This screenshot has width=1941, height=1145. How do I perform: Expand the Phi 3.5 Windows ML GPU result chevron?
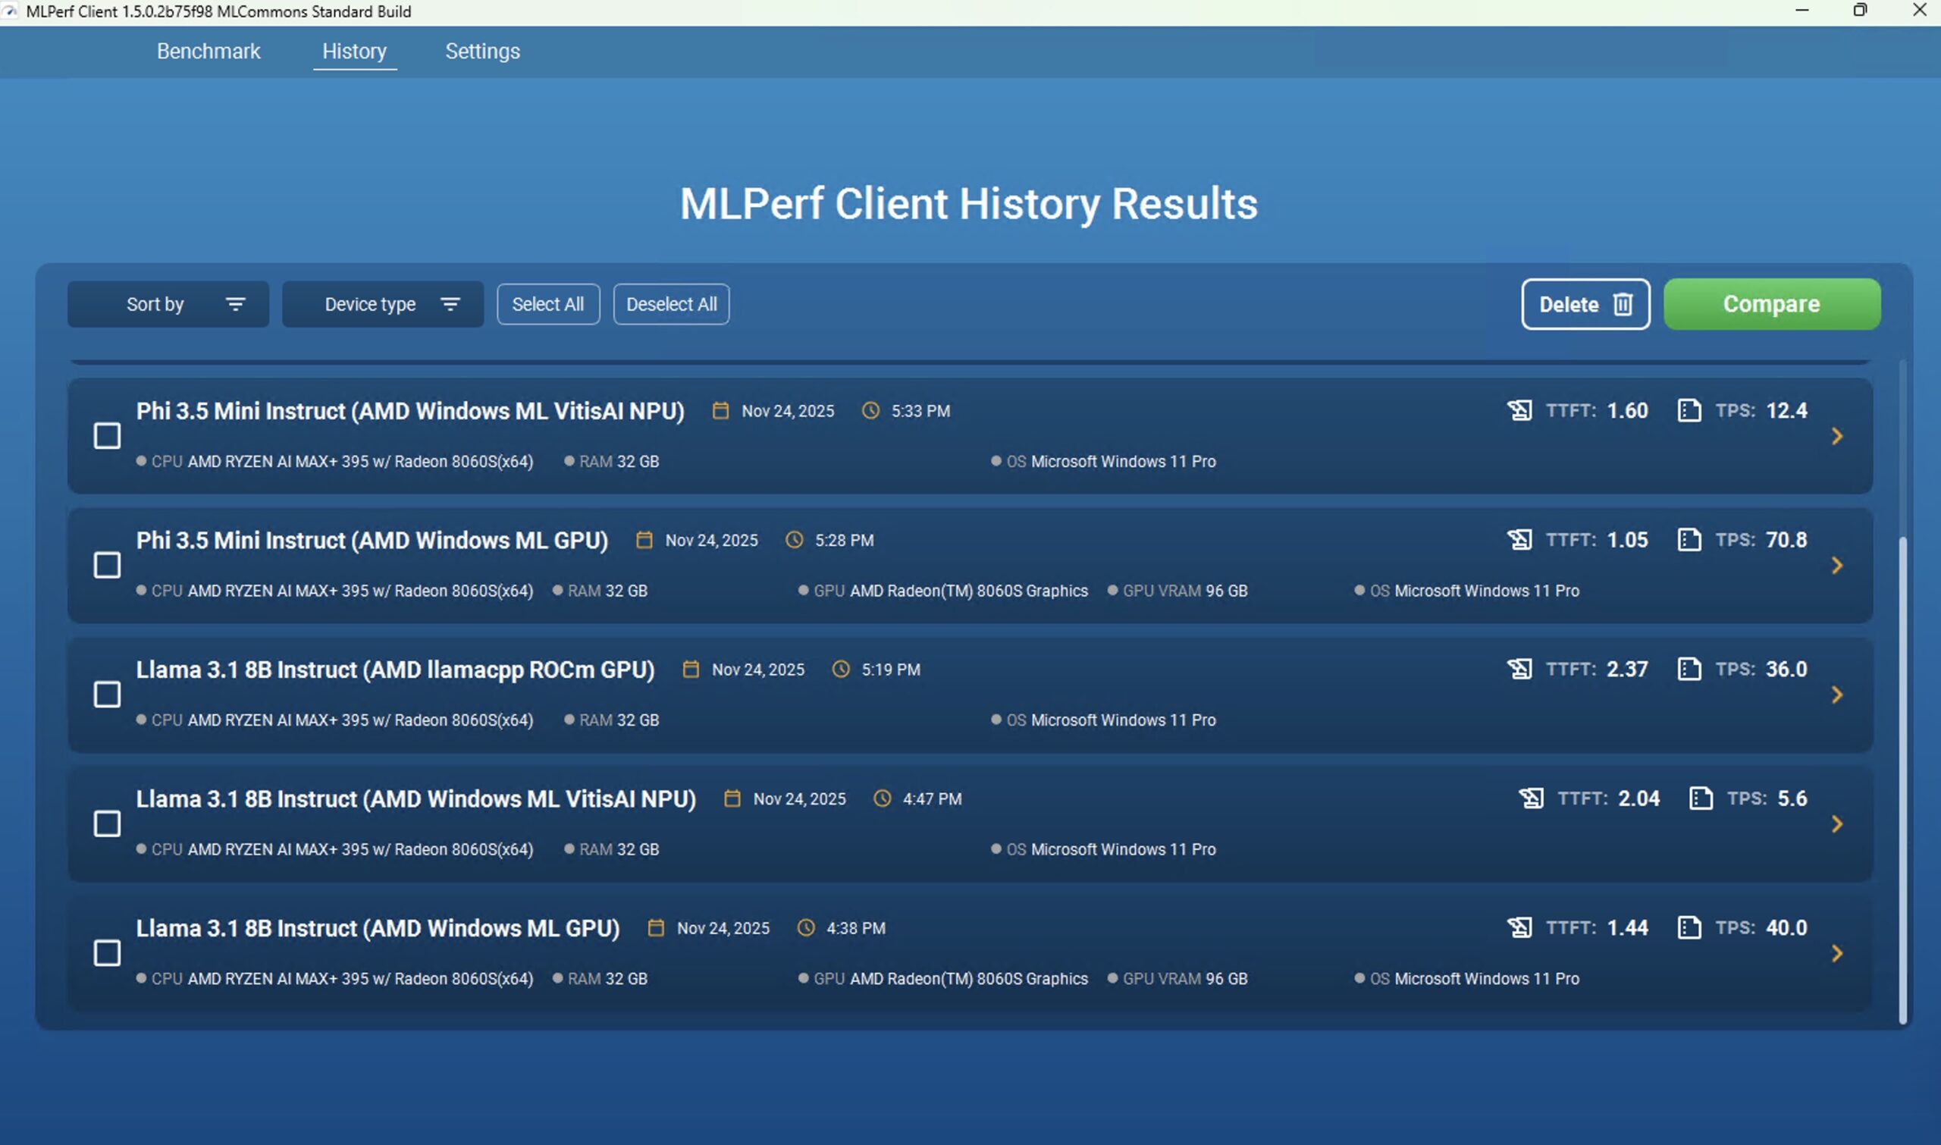1837,566
